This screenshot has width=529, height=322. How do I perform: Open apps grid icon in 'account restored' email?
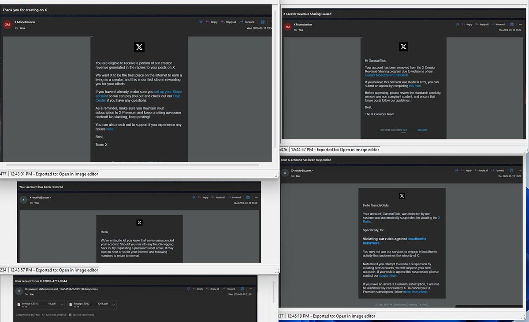248,198
